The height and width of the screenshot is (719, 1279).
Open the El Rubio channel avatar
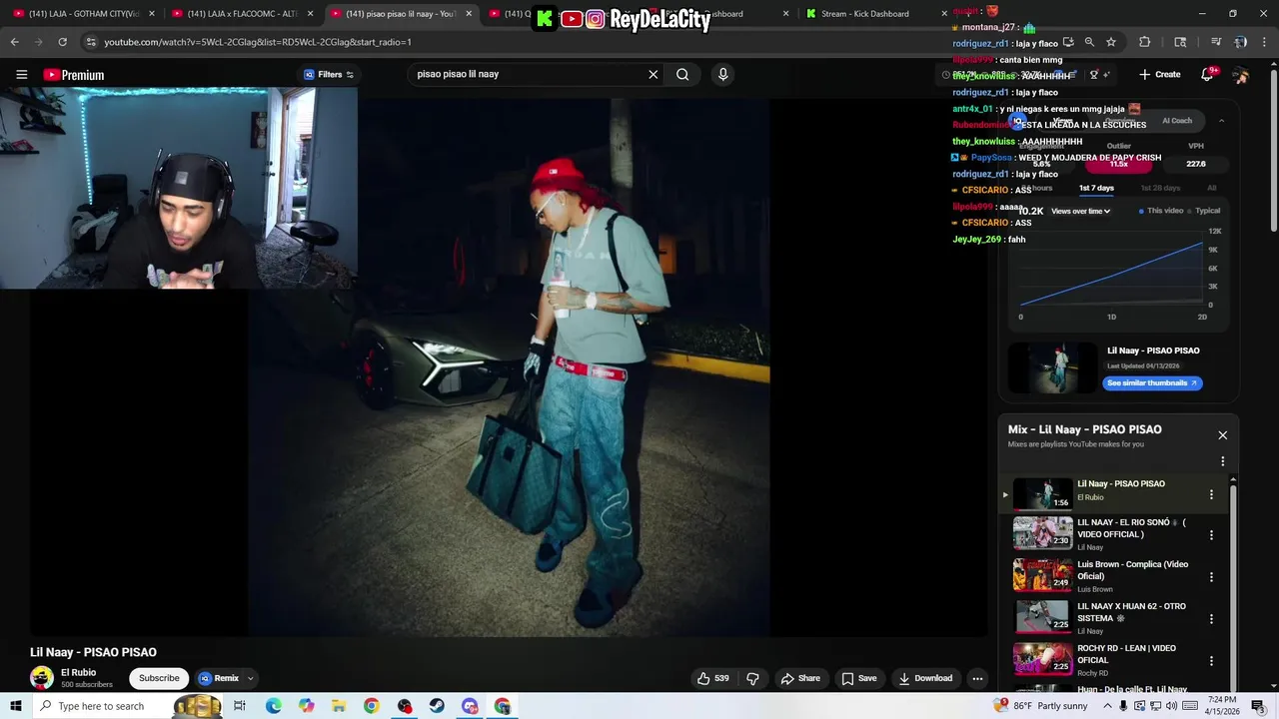[42, 678]
